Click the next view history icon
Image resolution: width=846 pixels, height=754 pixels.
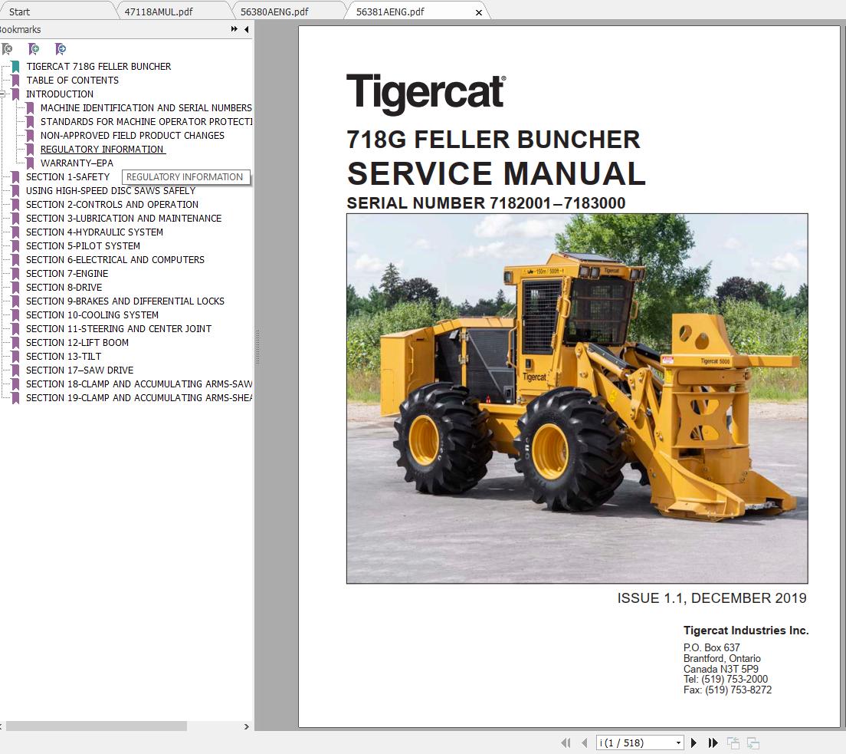[753, 742]
